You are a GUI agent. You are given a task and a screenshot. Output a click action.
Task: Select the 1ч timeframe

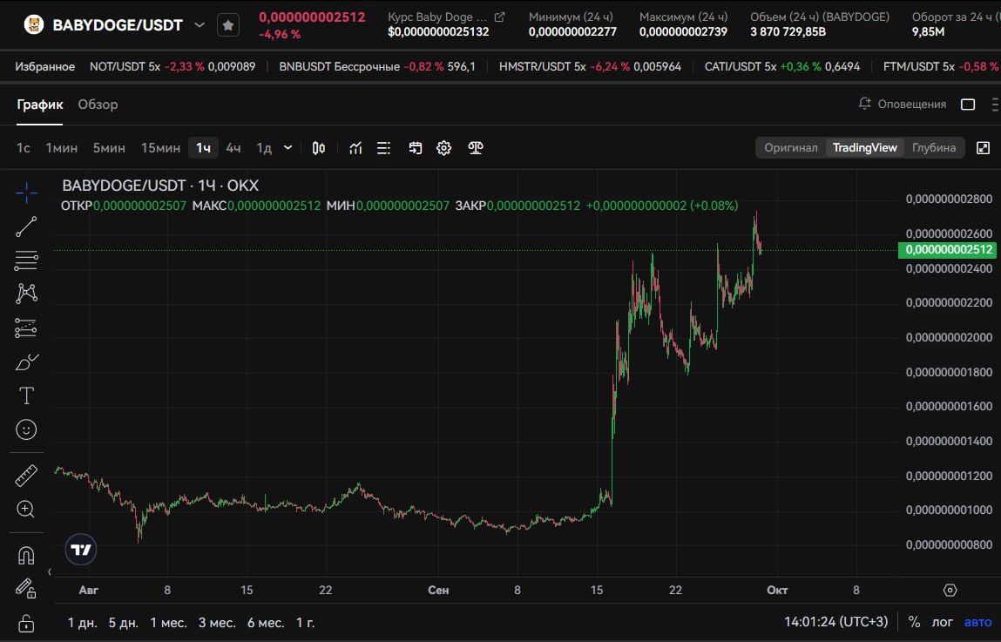click(203, 148)
